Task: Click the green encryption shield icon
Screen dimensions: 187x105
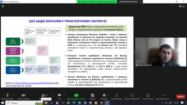Action: coord(3,6)
